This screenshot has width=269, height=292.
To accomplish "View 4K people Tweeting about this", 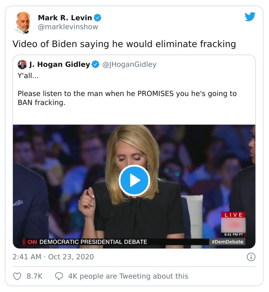I will point(128,276).
